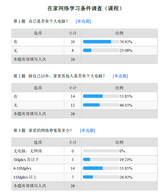The width and height of the screenshot is (165, 195).
Task: Click "本题有效填写人次" in question 2 table
Action: click(30, 114)
